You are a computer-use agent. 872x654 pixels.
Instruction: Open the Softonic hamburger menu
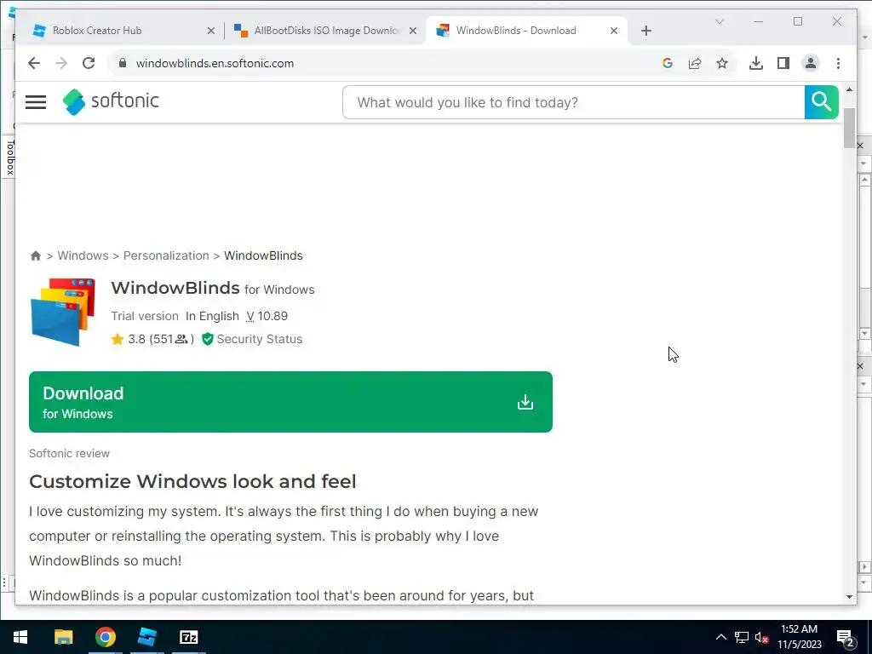click(36, 102)
